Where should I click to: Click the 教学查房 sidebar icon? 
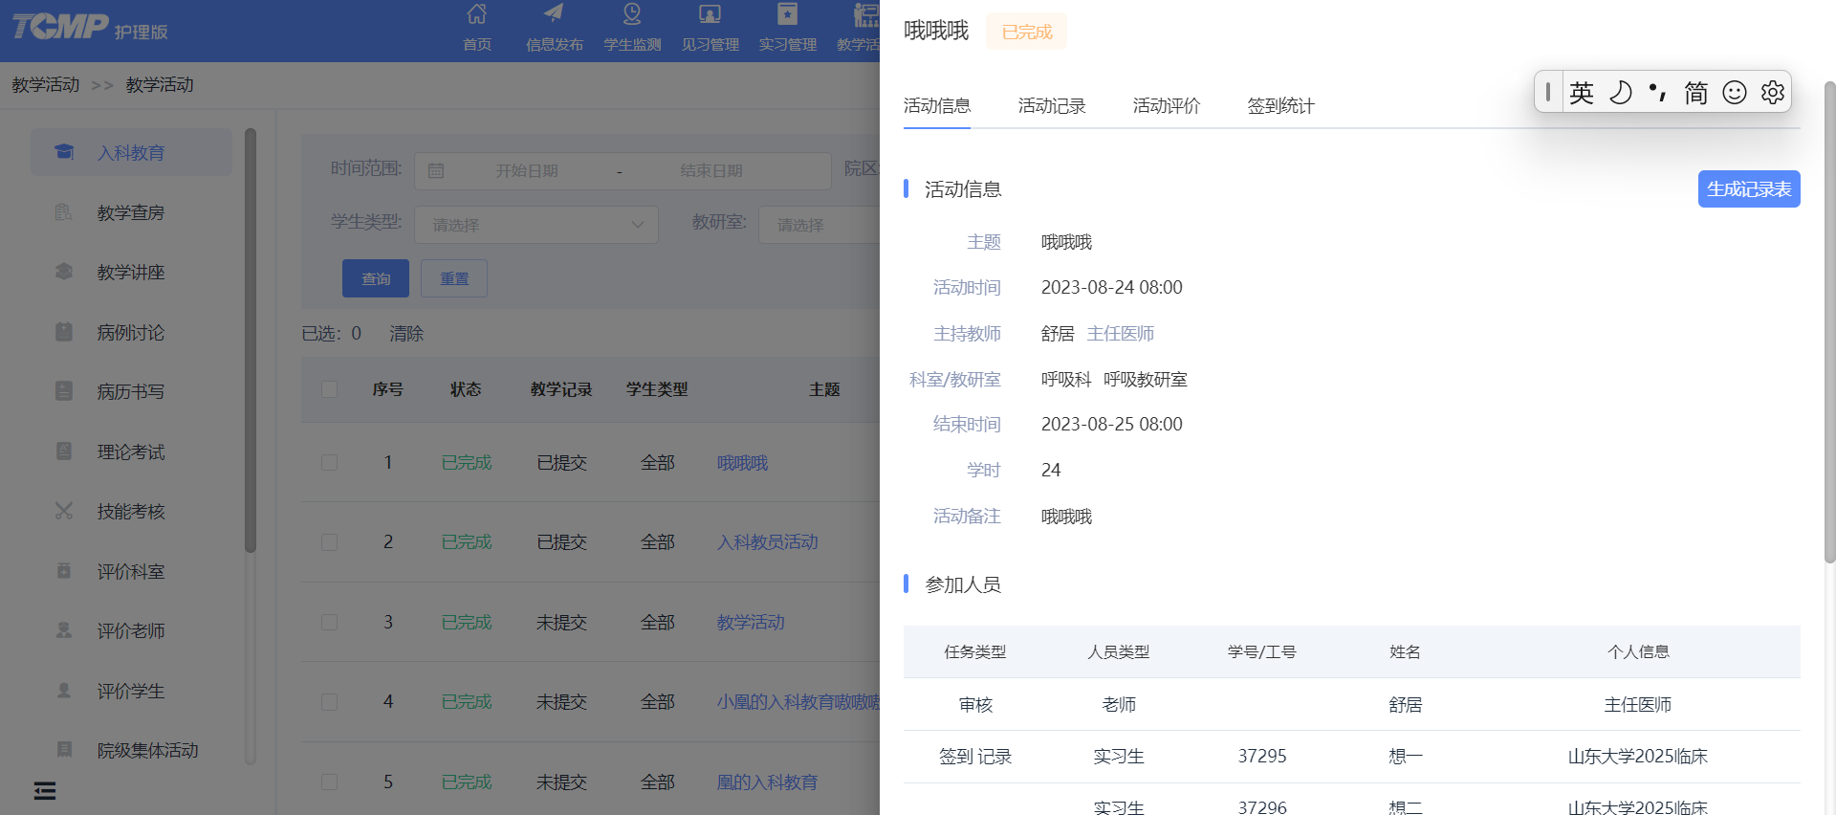click(64, 212)
